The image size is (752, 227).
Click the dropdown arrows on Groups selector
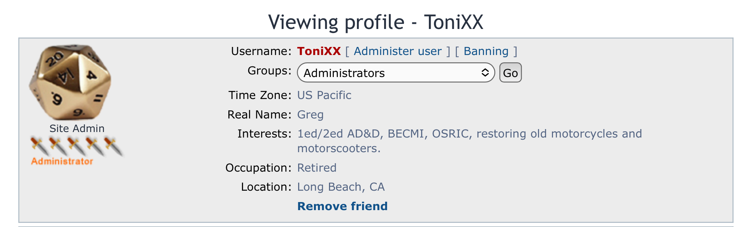tap(485, 73)
